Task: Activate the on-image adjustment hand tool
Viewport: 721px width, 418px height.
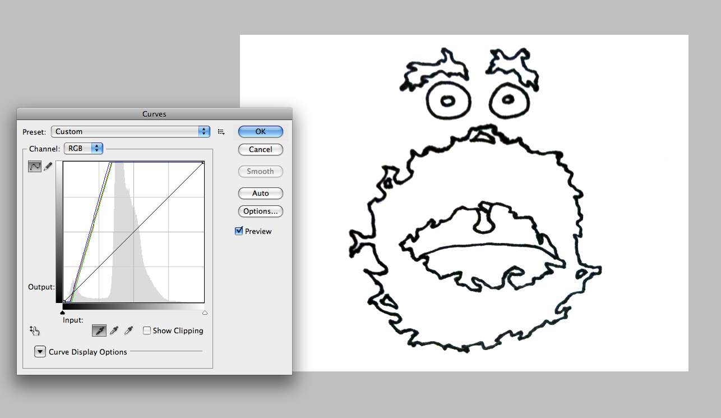Action: [35, 330]
